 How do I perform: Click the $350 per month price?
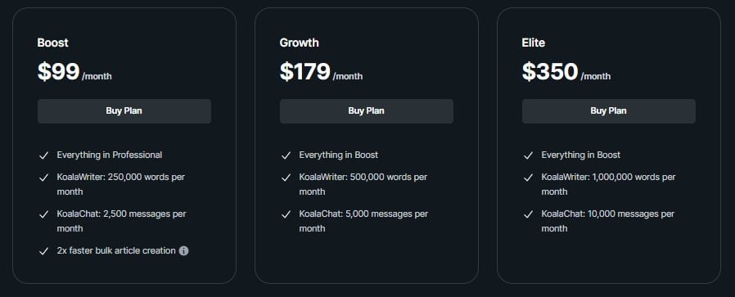tap(566, 72)
